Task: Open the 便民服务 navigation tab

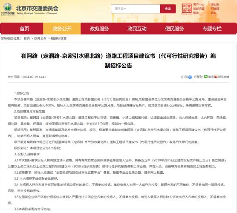Action: pos(174,29)
